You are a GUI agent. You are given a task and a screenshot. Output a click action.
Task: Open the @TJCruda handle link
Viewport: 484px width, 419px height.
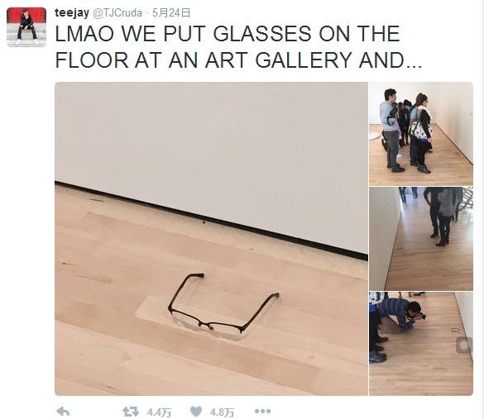(x=117, y=13)
